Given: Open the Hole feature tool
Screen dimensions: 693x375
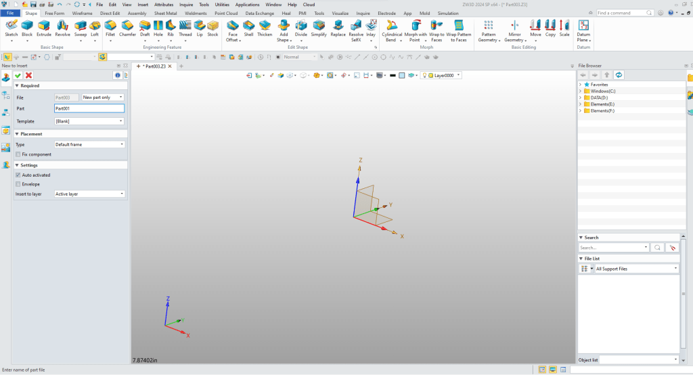Looking at the screenshot, I should point(158,27).
